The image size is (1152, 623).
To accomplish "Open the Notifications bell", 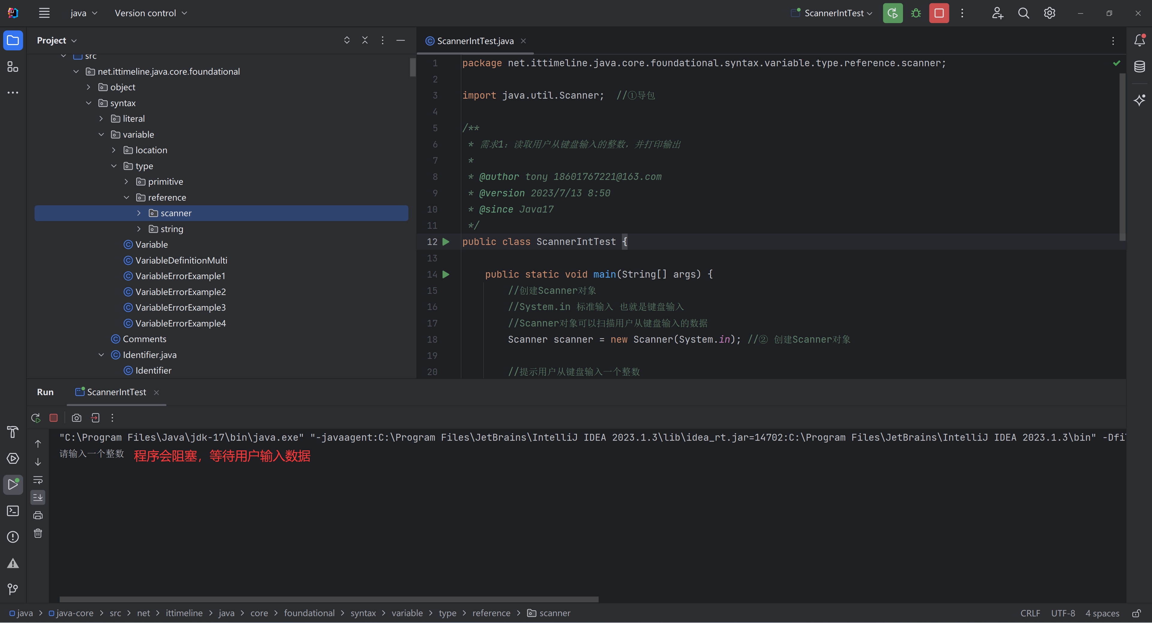I will coord(1139,41).
